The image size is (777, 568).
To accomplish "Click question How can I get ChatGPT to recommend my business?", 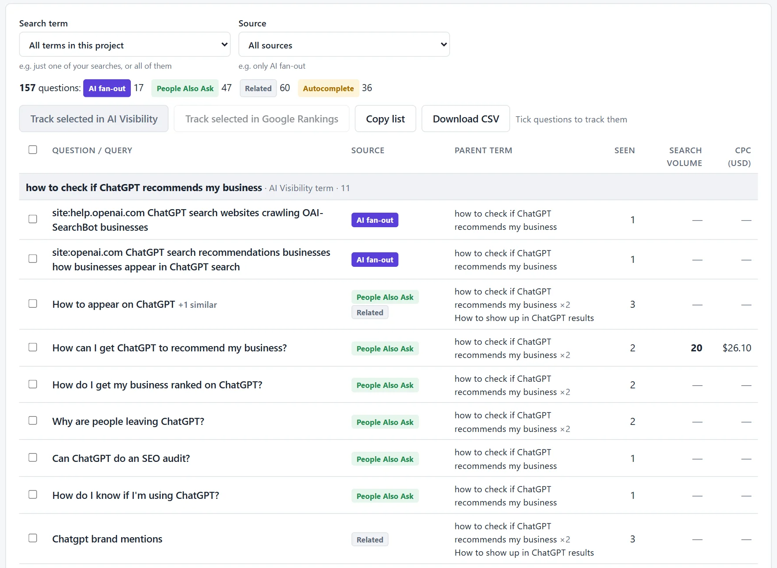I will (170, 348).
